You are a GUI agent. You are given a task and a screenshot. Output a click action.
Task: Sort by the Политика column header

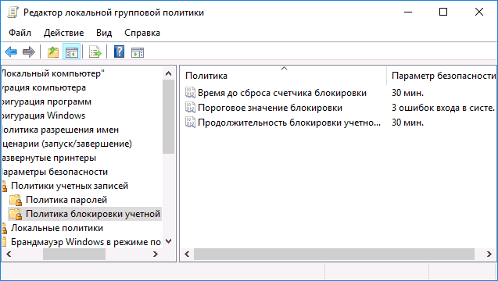pyautogui.click(x=206, y=76)
